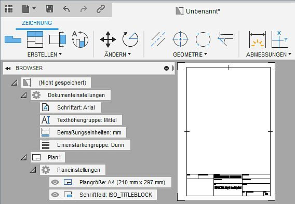Collapse the Planeinstellungen node
295x204 pixels.
[33, 170]
